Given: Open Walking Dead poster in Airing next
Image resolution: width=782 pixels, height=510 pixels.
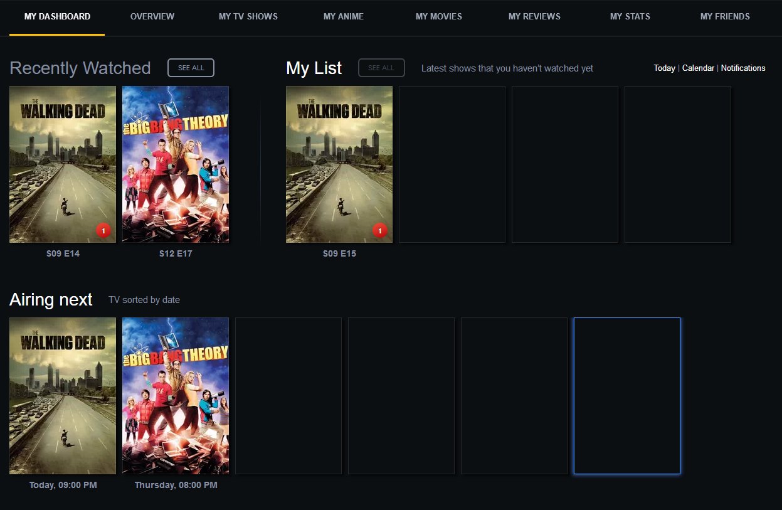Looking at the screenshot, I should [x=63, y=396].
